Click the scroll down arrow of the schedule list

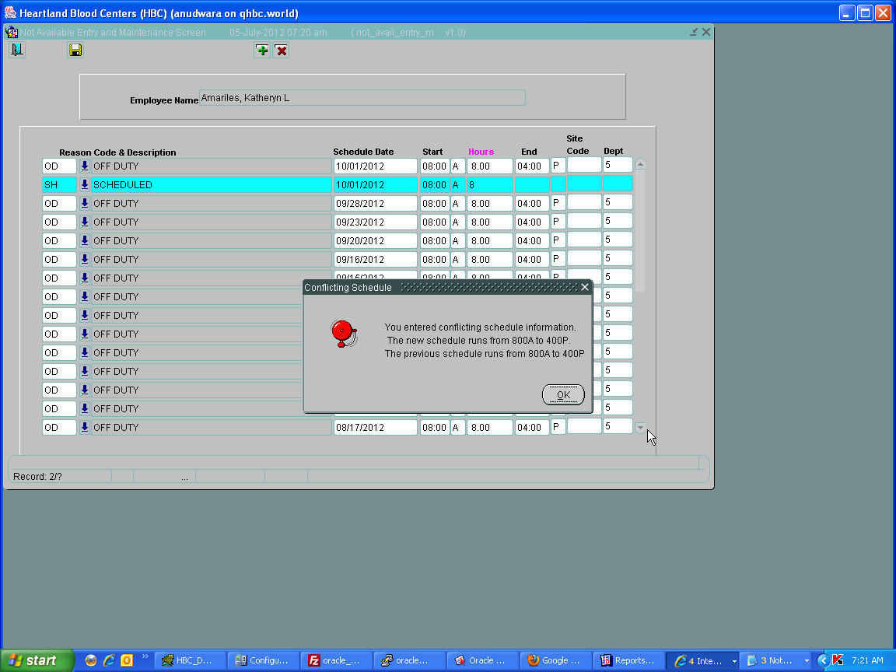(640, 428)
